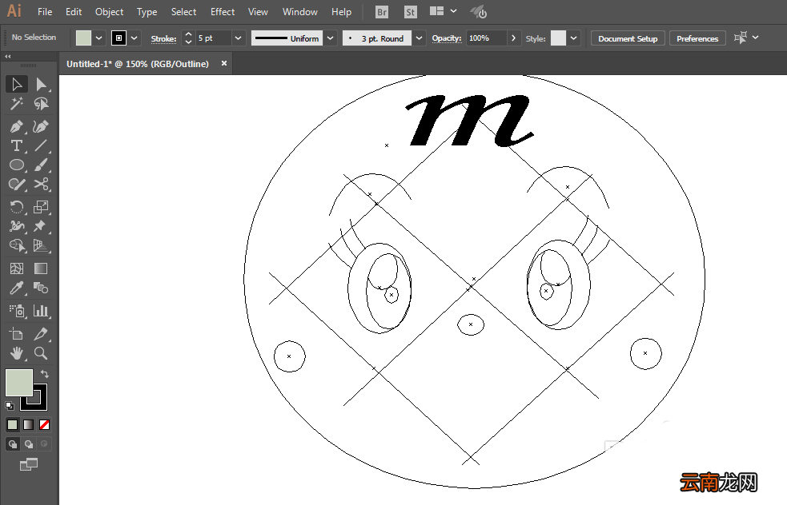Select the Puppet Warp pin tool

41,226
